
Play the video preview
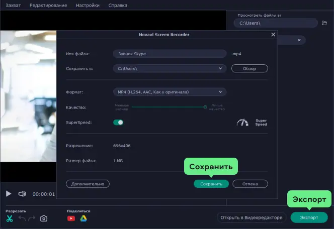click(x=9, y=194)
